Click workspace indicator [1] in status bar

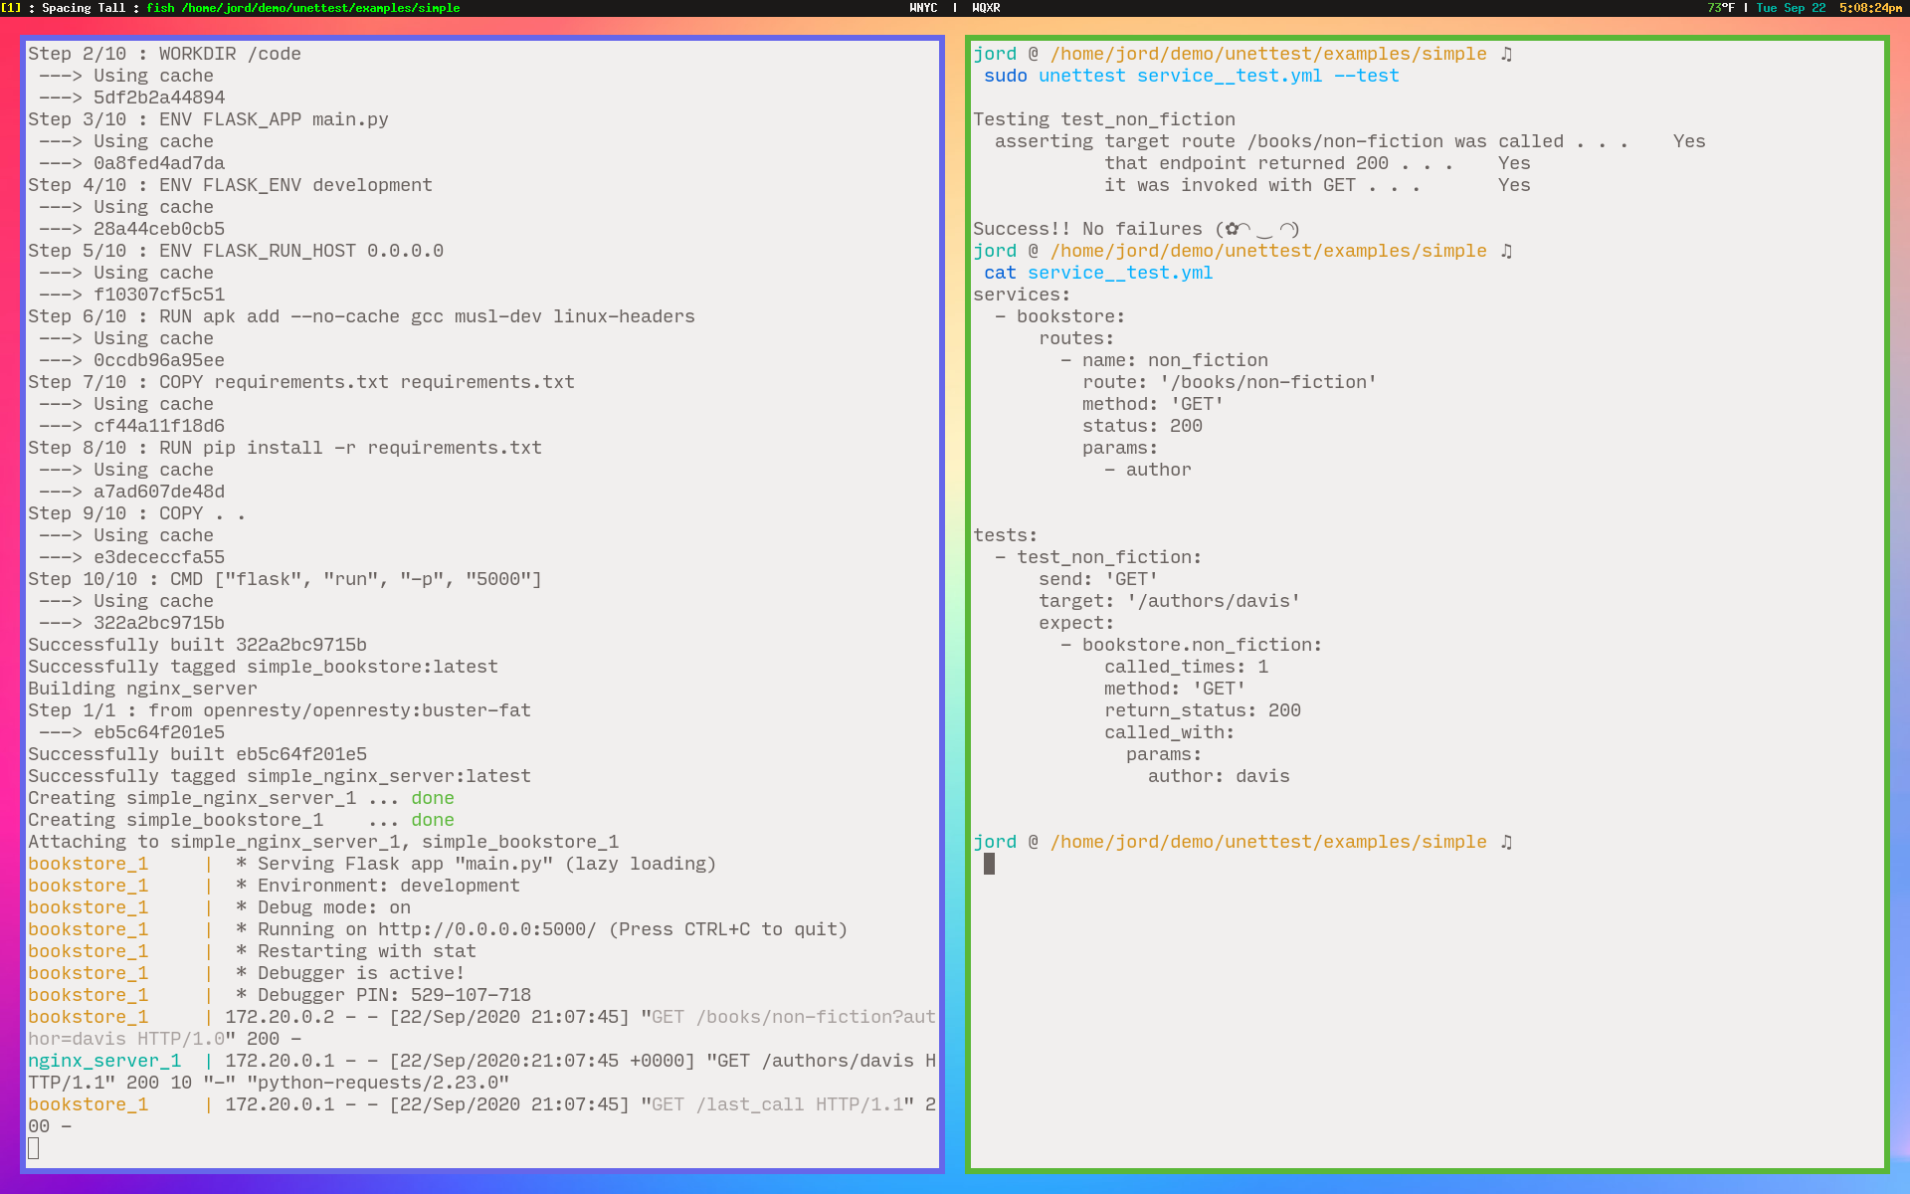(x=11, y=8)
